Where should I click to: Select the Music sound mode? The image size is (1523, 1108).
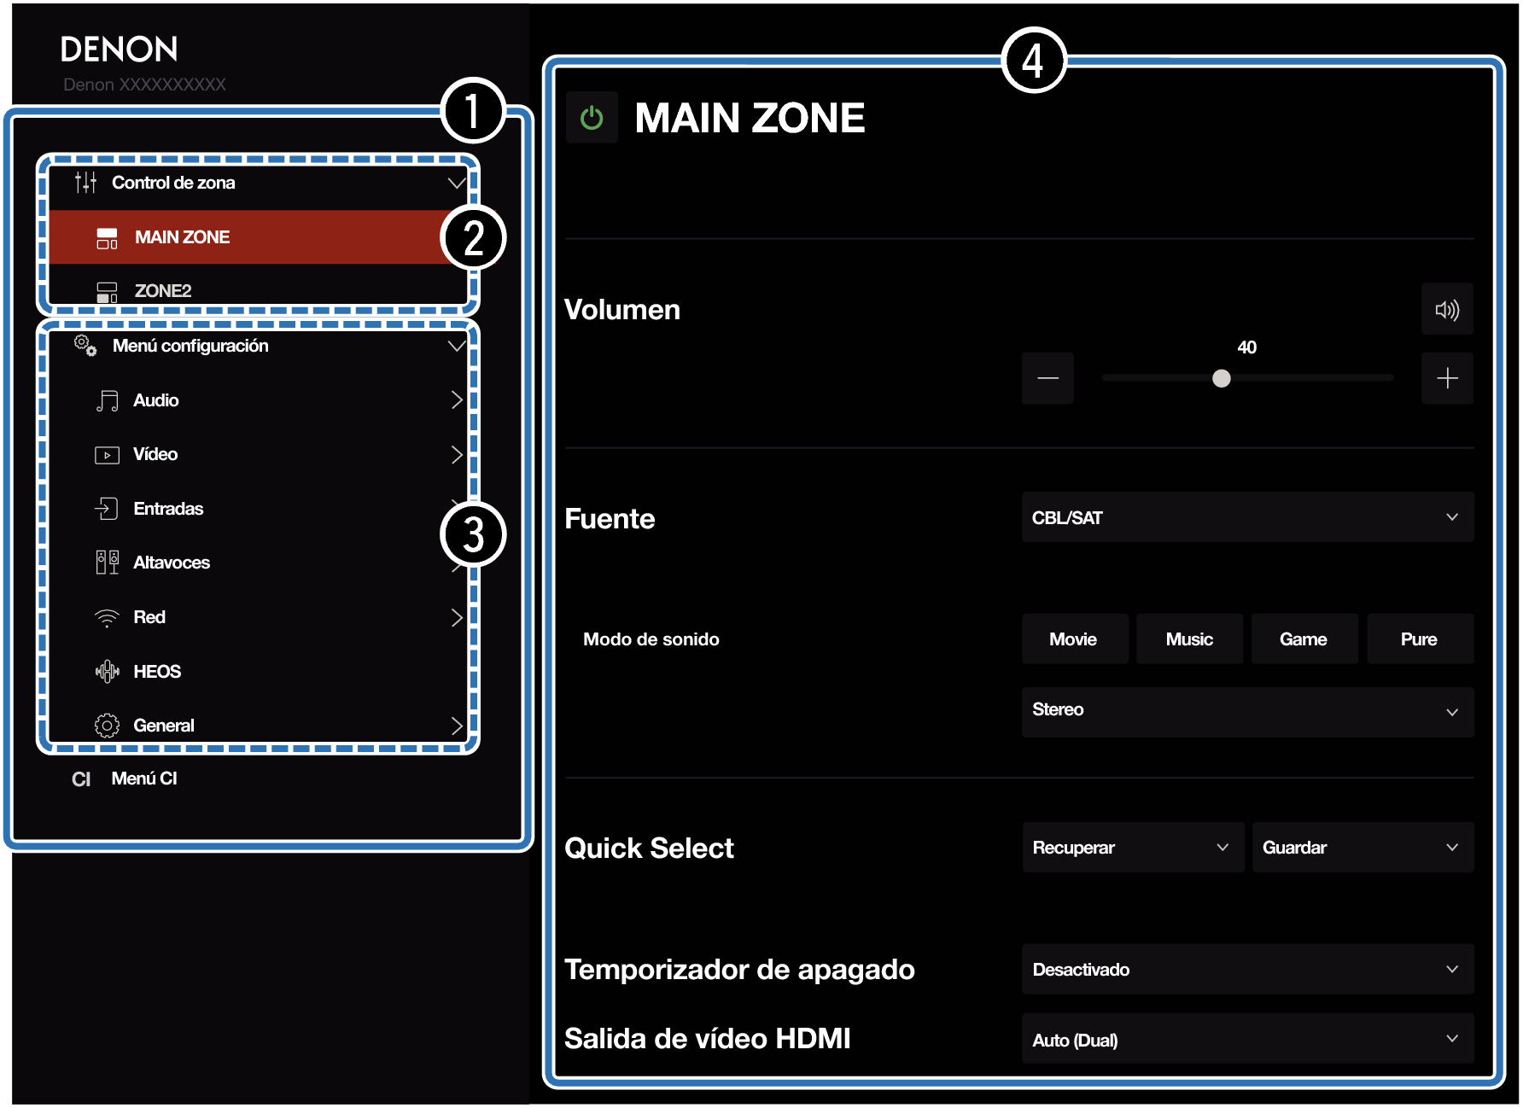point(1189,639)
